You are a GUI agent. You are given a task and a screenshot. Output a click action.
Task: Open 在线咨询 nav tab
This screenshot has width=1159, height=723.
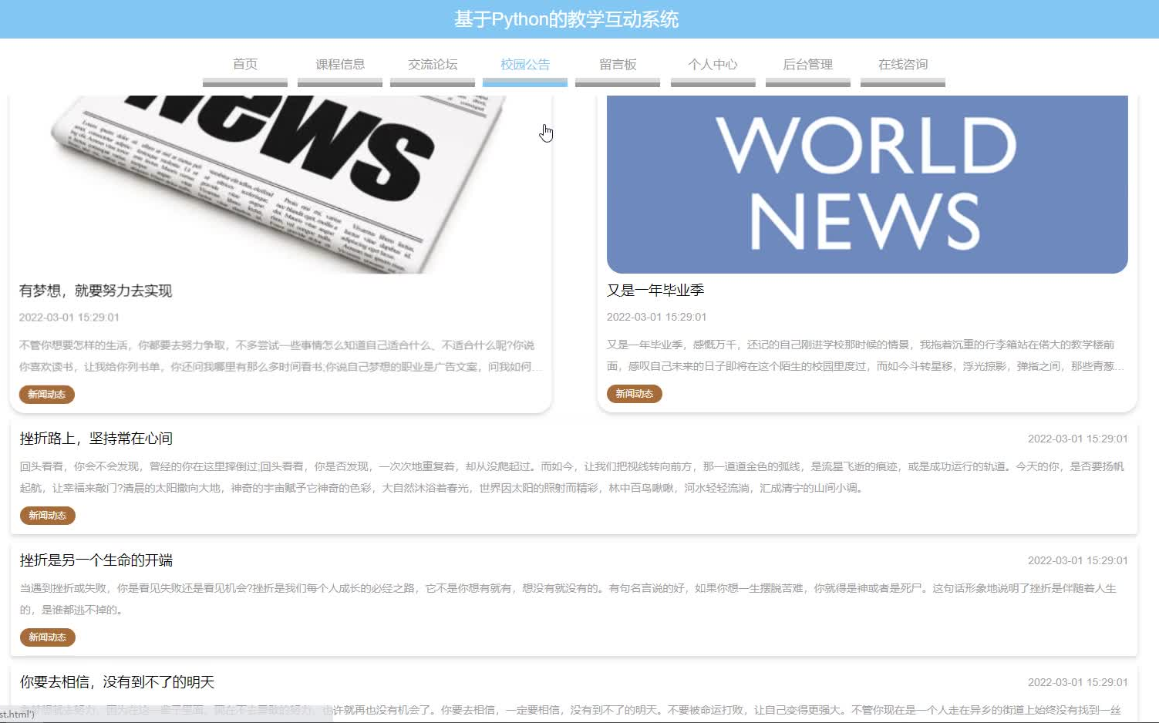[903, 65]
